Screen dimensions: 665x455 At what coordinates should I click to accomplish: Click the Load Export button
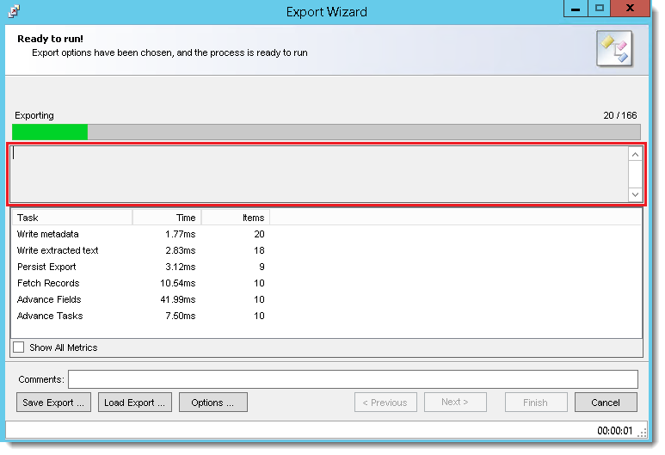[x=135, y=402]
